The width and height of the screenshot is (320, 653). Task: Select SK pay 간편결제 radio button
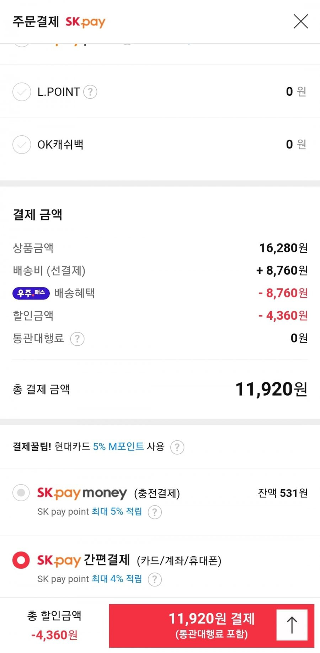point(21,560)
